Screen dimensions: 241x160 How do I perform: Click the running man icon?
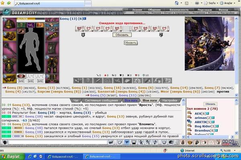tap(141, 142)
